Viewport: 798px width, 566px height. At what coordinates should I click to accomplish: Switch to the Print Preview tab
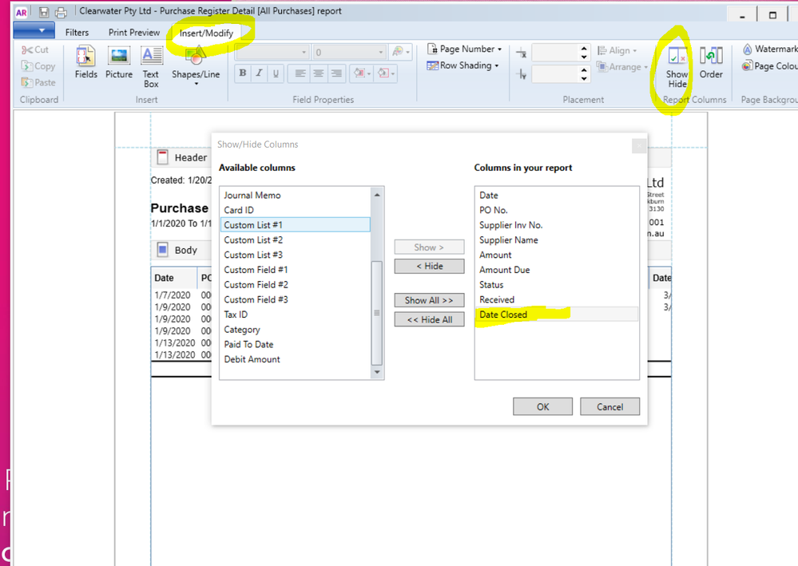click(x=134, y=33)
